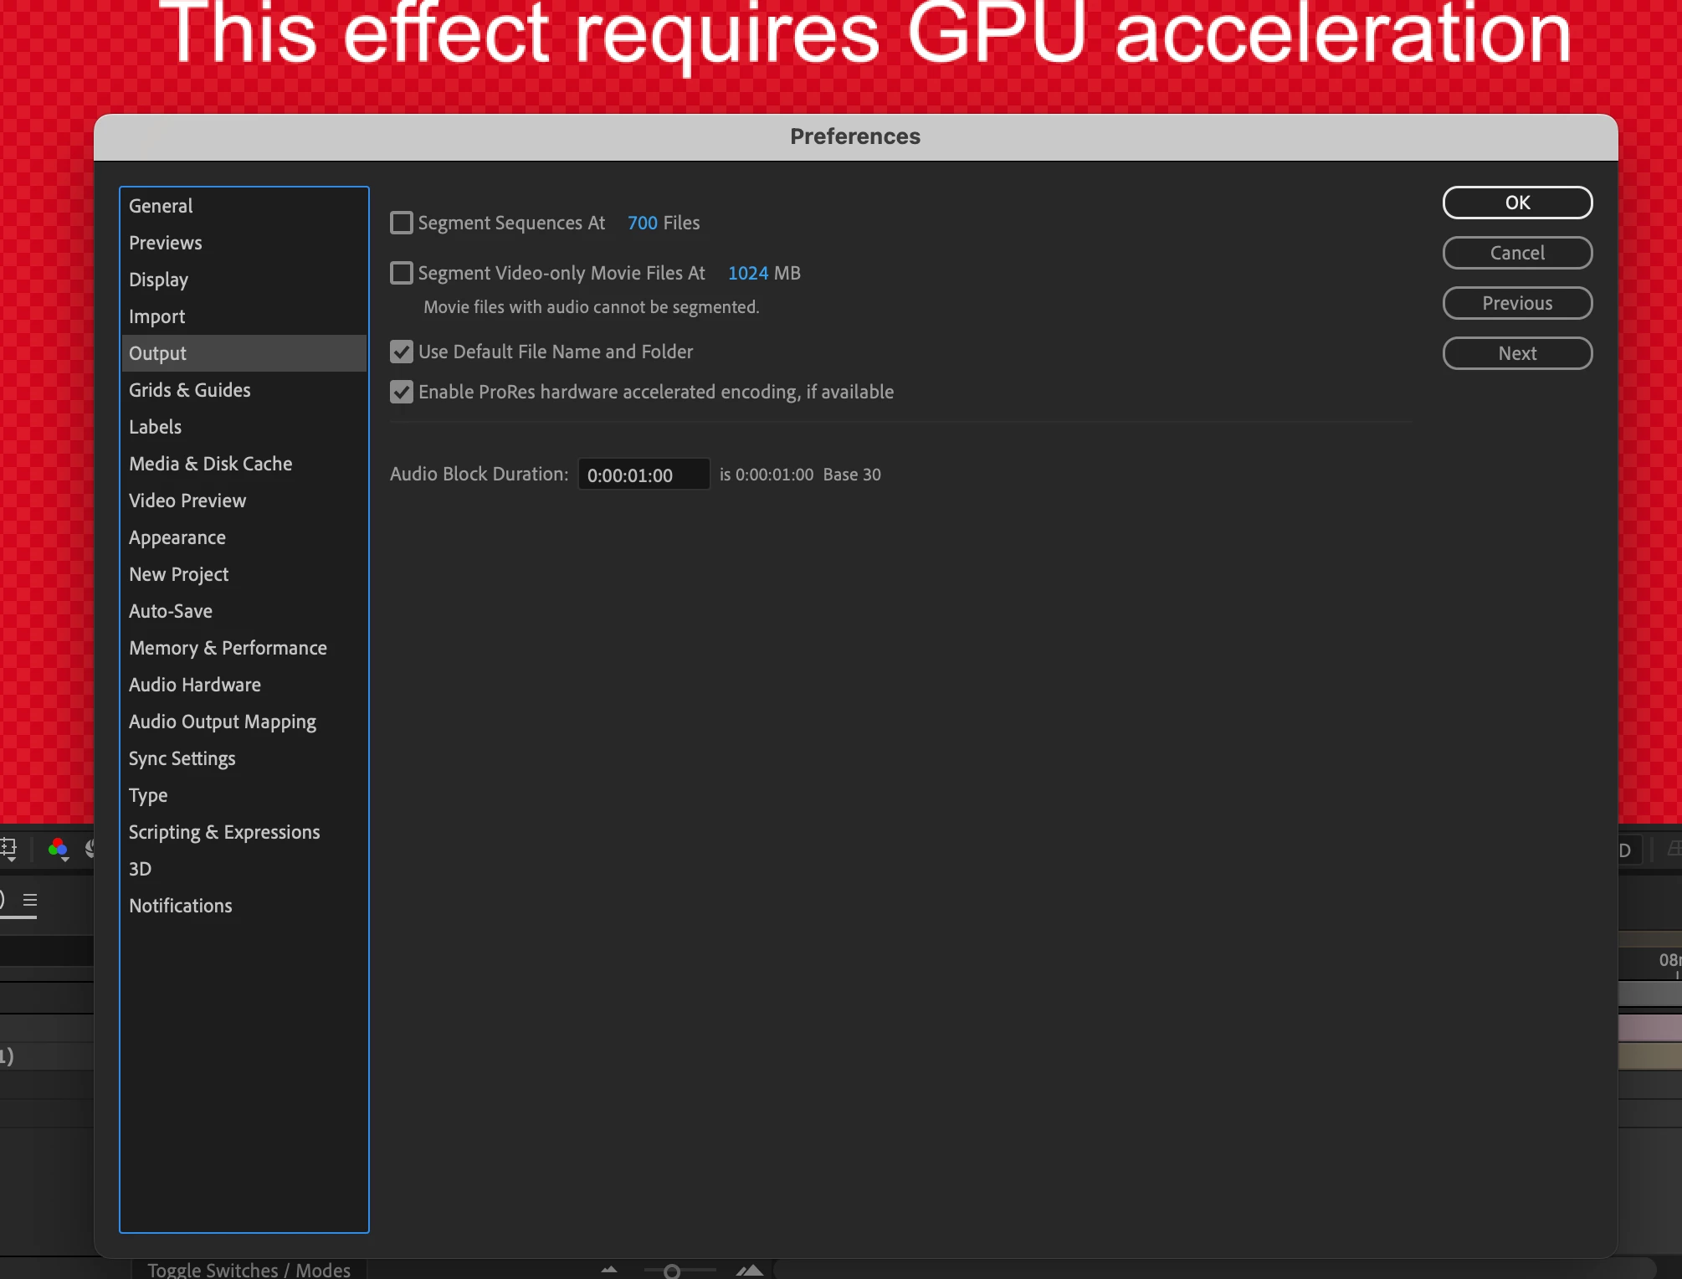Enable Segment Sequences At checkbox

pyautogui.click(x=402, y=223)
